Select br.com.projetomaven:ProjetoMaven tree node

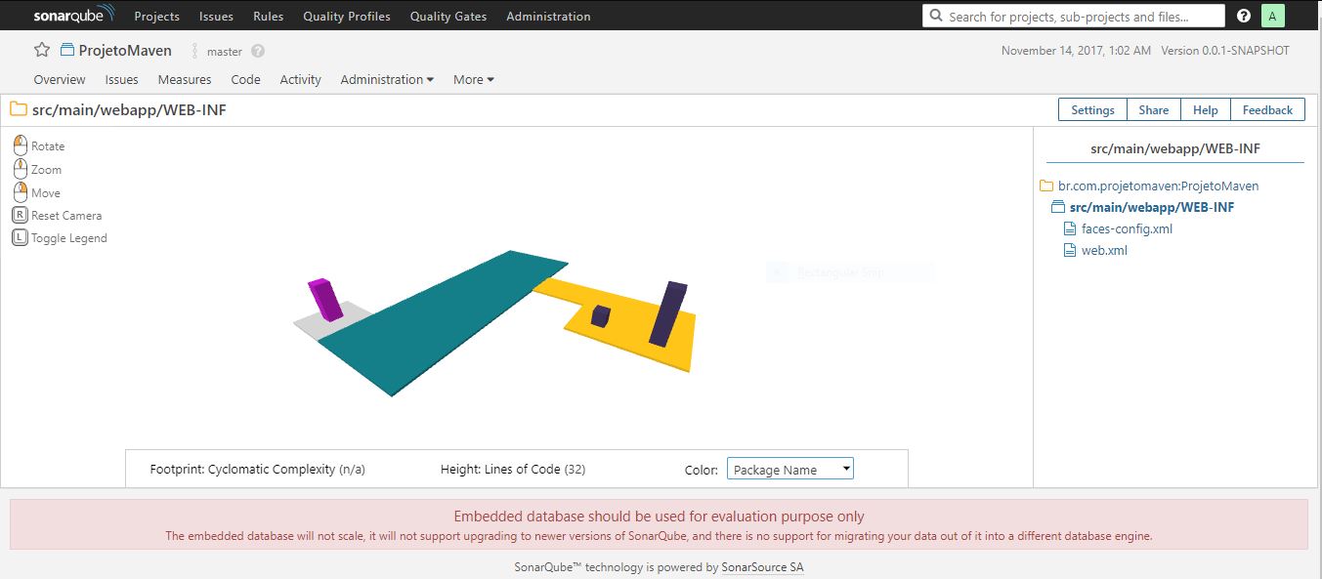pos(1158,186)
